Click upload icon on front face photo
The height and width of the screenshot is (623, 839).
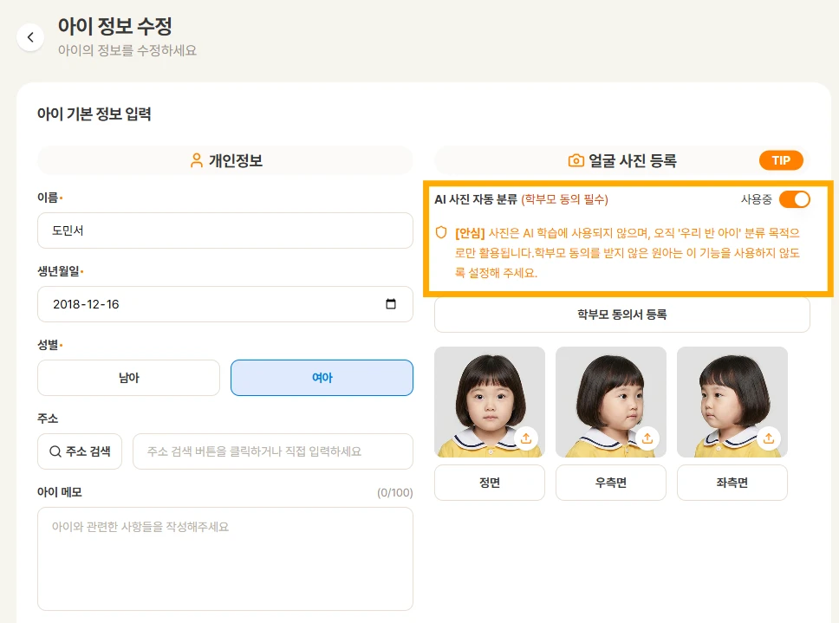point(526,438)
